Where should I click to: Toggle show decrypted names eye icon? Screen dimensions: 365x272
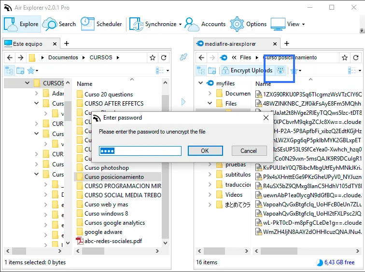(281, 70)
